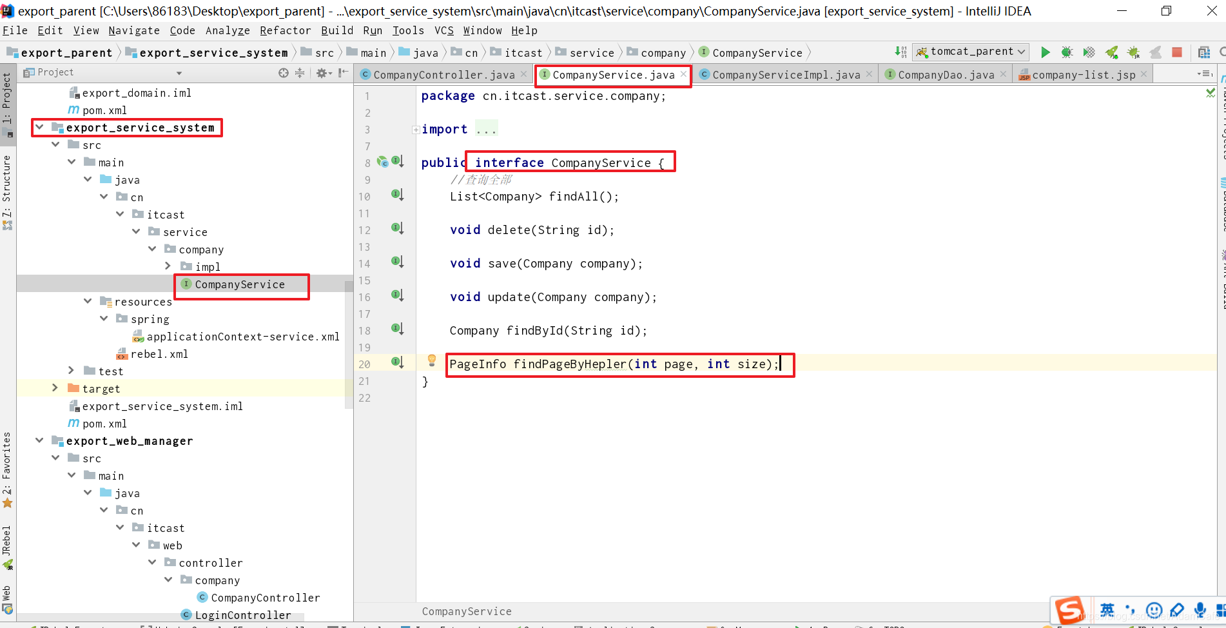Image resolution: width=1226 pixels, height=628 pixels.
Task: Run the tomcat_parent configuration
Action: 1045,52
